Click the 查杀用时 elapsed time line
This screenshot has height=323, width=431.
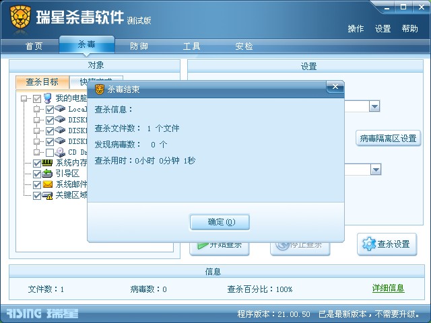pos(145,160)
